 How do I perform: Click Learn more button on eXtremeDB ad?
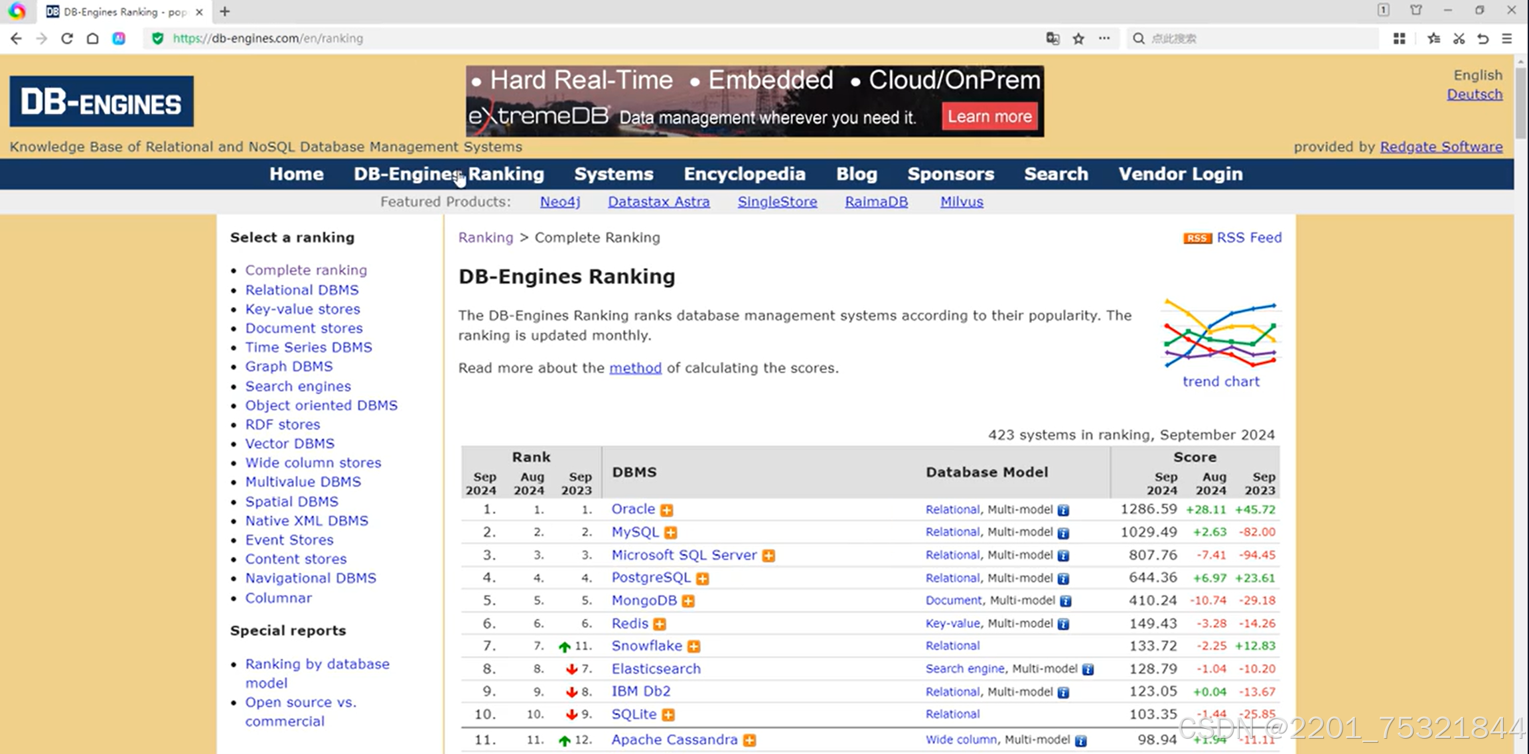tap(989, 117)
